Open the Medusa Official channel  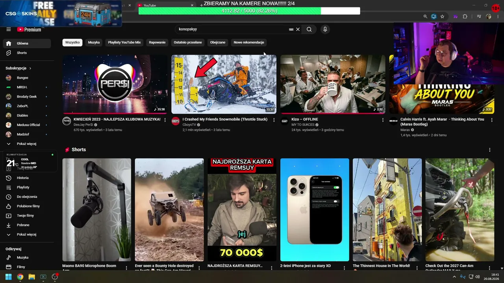pyautogui.click(x=27, y=125)
